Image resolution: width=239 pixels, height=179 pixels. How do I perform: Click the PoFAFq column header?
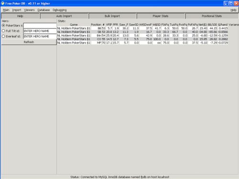coord(193,25)
